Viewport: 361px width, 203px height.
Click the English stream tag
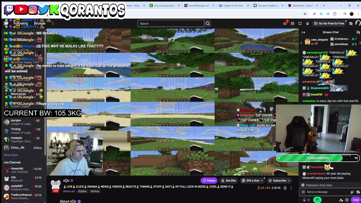coord(82,191)
